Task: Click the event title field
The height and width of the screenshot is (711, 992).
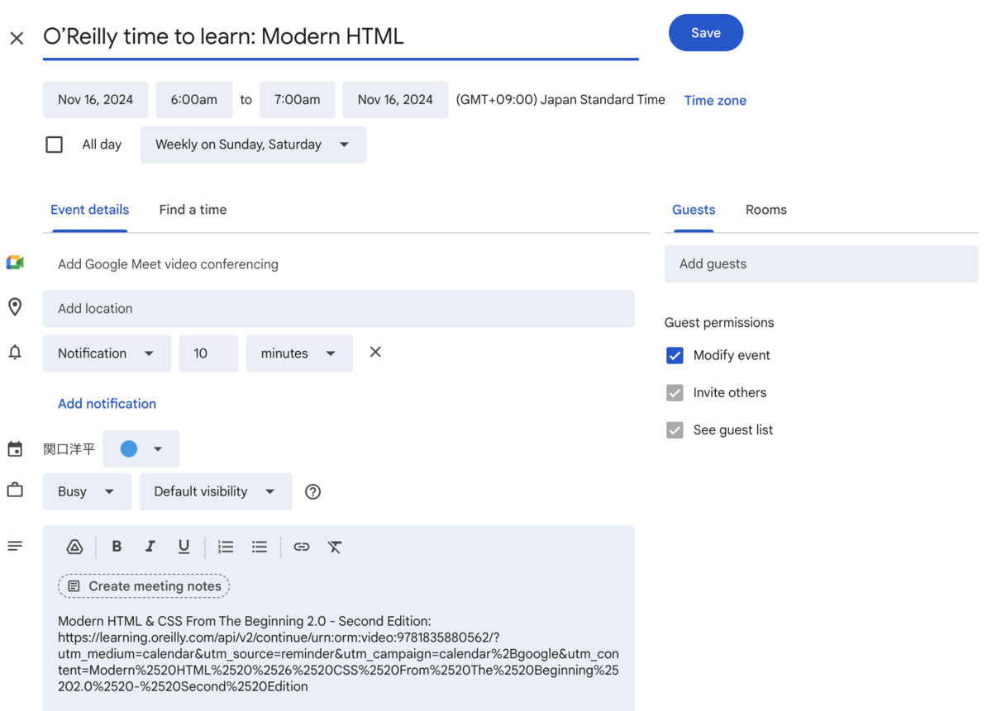Action: click(x=341, y=37)
